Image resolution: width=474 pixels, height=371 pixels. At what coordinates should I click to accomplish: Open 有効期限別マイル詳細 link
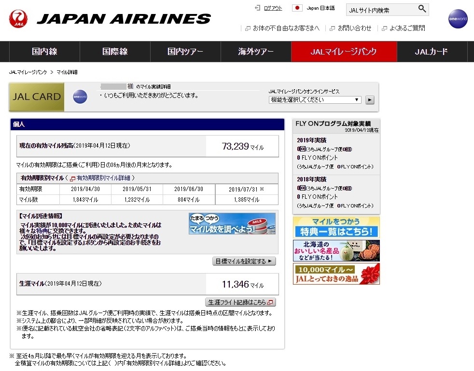103,178
